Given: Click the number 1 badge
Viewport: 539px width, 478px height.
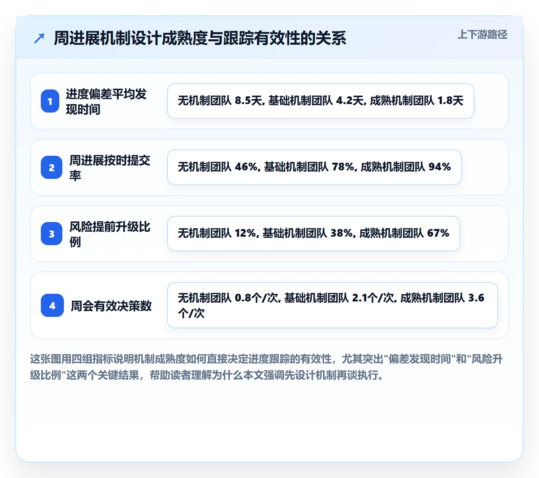Looking at the screenshot, I should click(50, 101).
